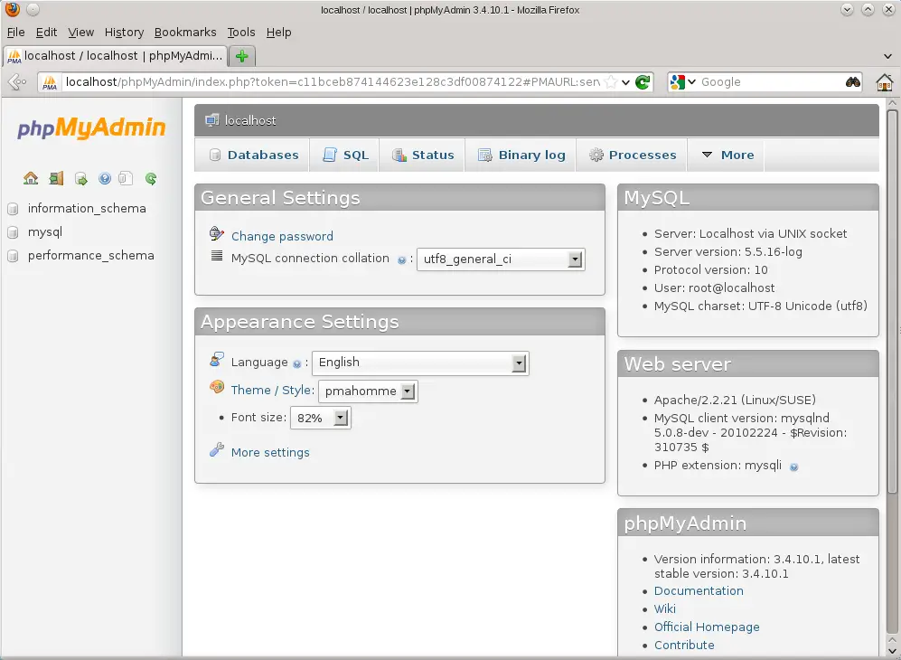
Task: Click the SQL documentation page icon in the sidebar
Action: click(x=126, y=179)
